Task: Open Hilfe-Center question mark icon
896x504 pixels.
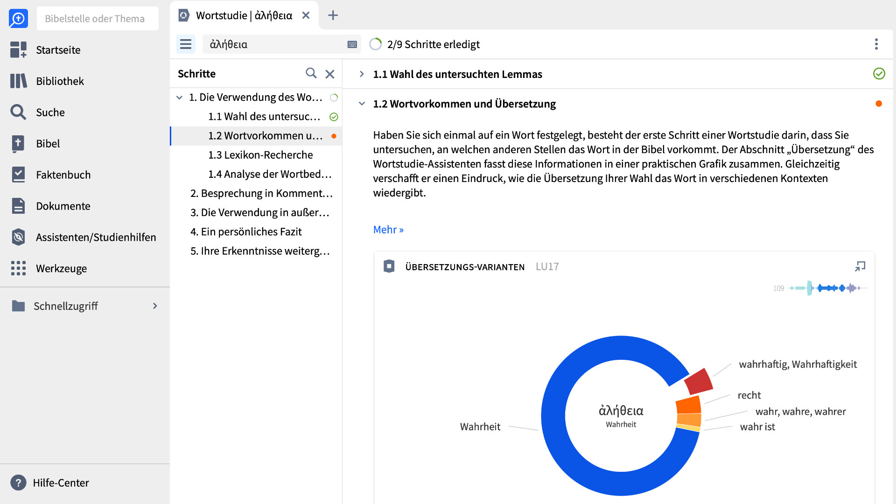Action: tap(18, 483)
